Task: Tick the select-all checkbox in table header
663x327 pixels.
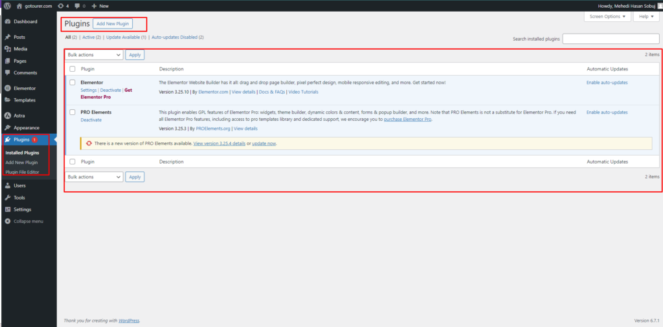Action: (x=73, y=69)
